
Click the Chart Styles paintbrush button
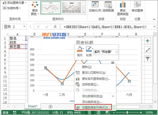click(x=148, y=50)
